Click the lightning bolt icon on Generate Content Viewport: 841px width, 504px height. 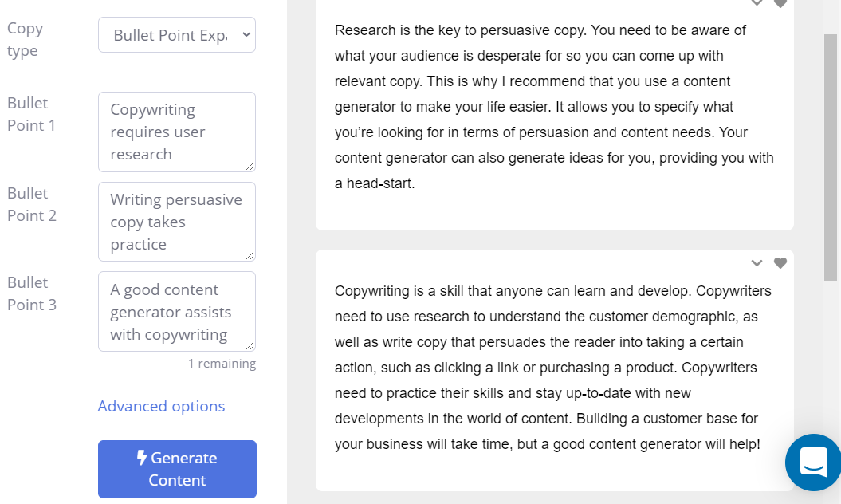pyautogui.click(x=142, y=458)
